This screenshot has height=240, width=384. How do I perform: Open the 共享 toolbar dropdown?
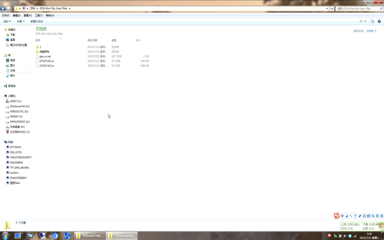click(x=21, y=21)
